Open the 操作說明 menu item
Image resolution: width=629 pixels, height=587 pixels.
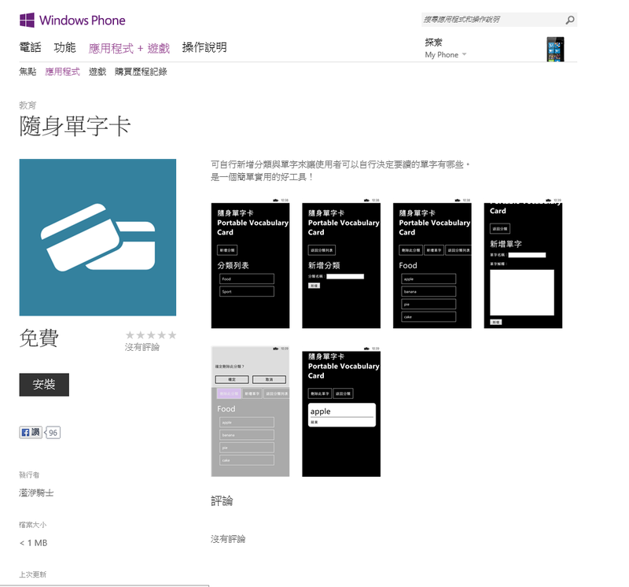tap(204, 47)
